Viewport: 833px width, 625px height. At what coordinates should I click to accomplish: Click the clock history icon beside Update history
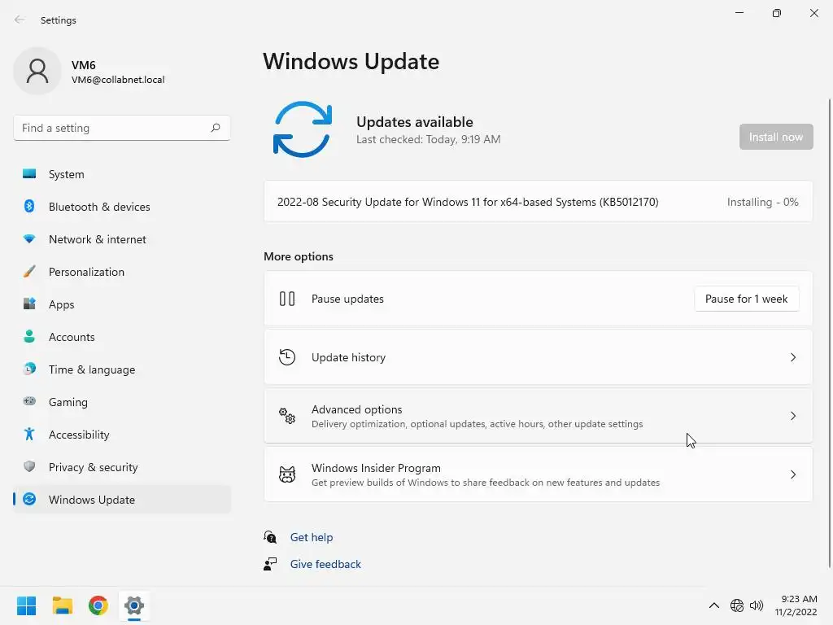pyautogui.click(x=287, y=357)
